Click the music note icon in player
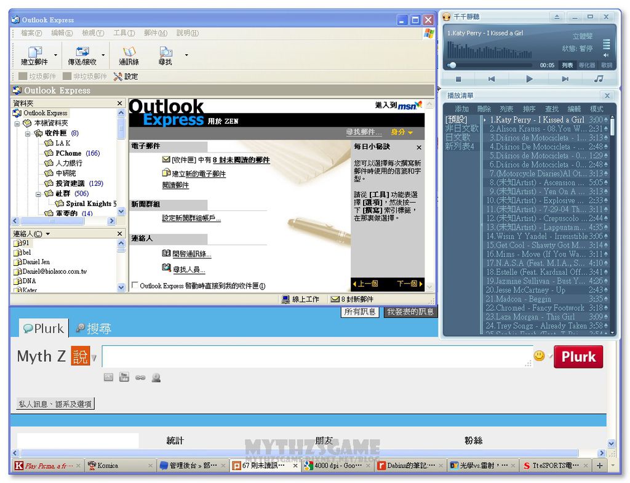The width and height of the screenshot is (630, 483). point(599,79)
